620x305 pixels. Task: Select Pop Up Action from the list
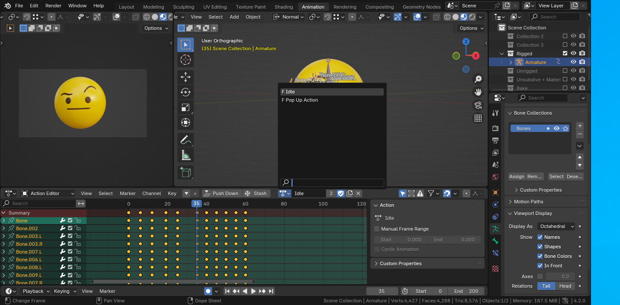coord(300,100)
